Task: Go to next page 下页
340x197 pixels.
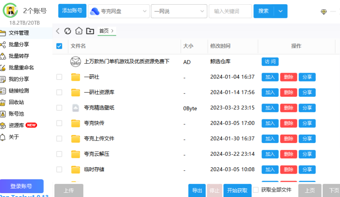Action: (x=331, y=191)
